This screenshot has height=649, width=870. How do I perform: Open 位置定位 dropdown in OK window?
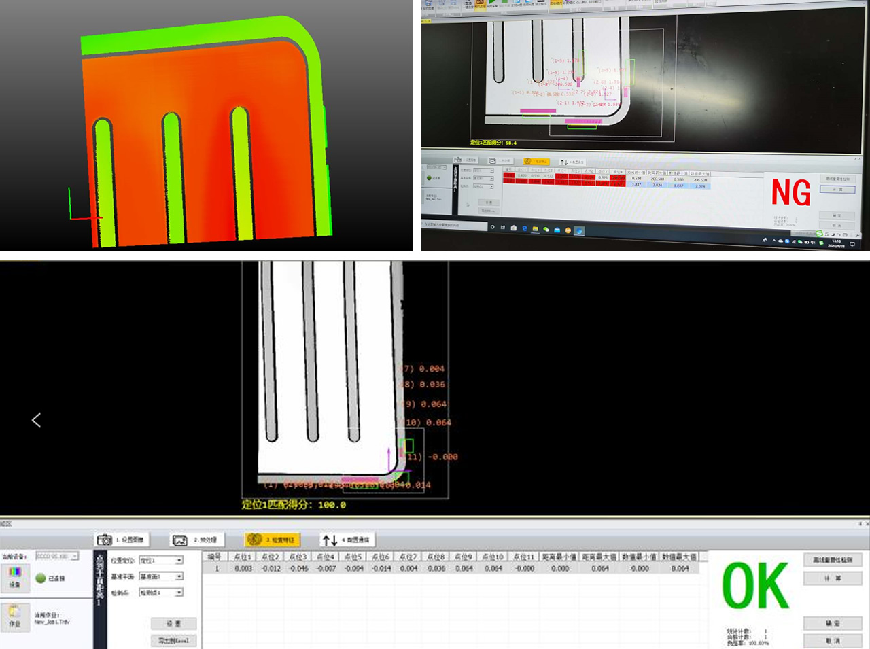(161, 561)
